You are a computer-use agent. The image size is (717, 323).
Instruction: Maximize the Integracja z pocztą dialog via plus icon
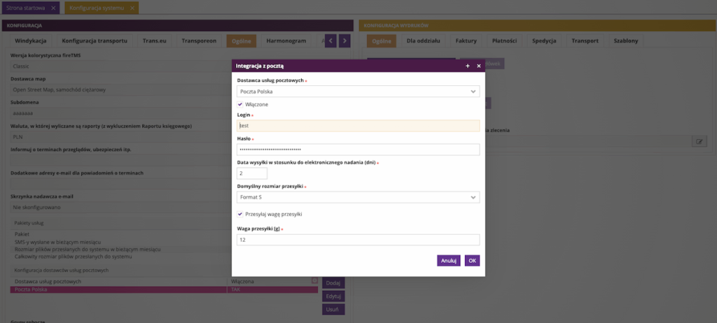(x=468, y=66)
